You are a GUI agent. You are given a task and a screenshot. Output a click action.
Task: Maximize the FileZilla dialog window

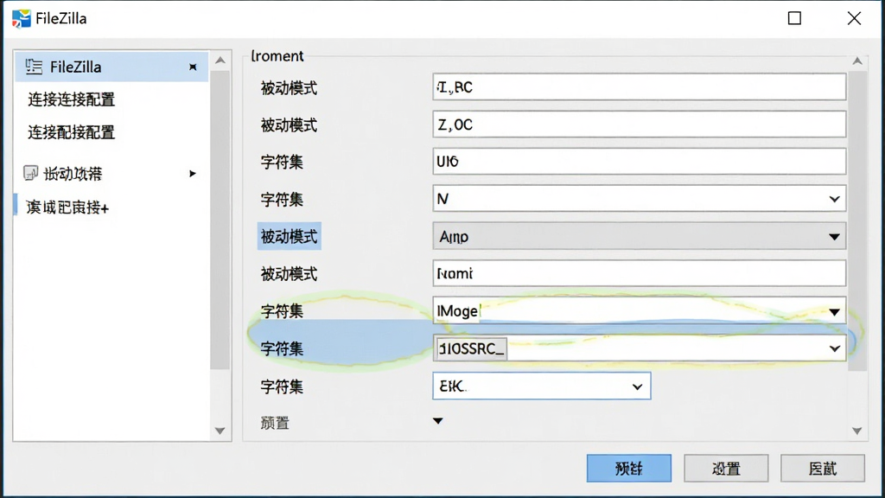tap(795, 18)
